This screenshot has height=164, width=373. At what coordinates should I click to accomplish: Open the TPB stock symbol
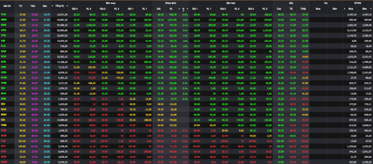tap(3, 35)
